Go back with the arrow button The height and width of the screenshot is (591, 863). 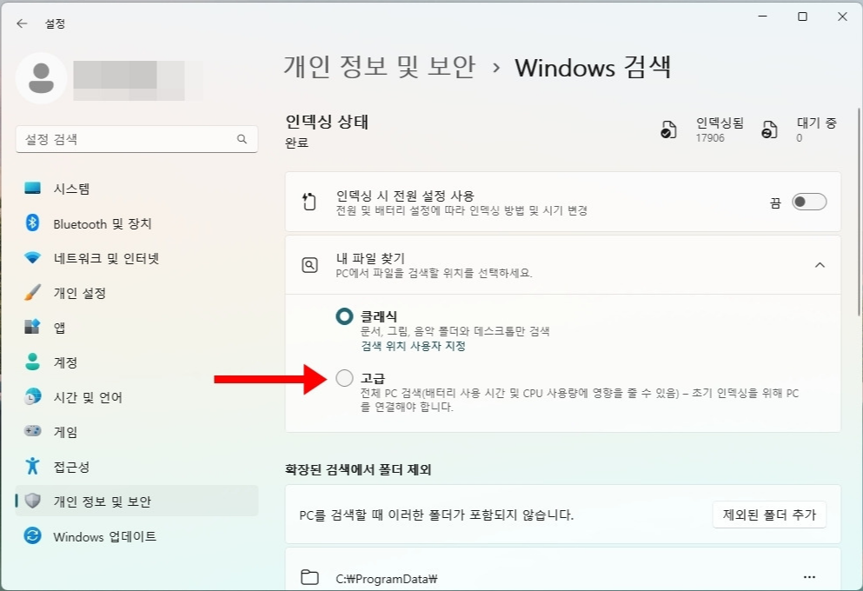[21, 23]
